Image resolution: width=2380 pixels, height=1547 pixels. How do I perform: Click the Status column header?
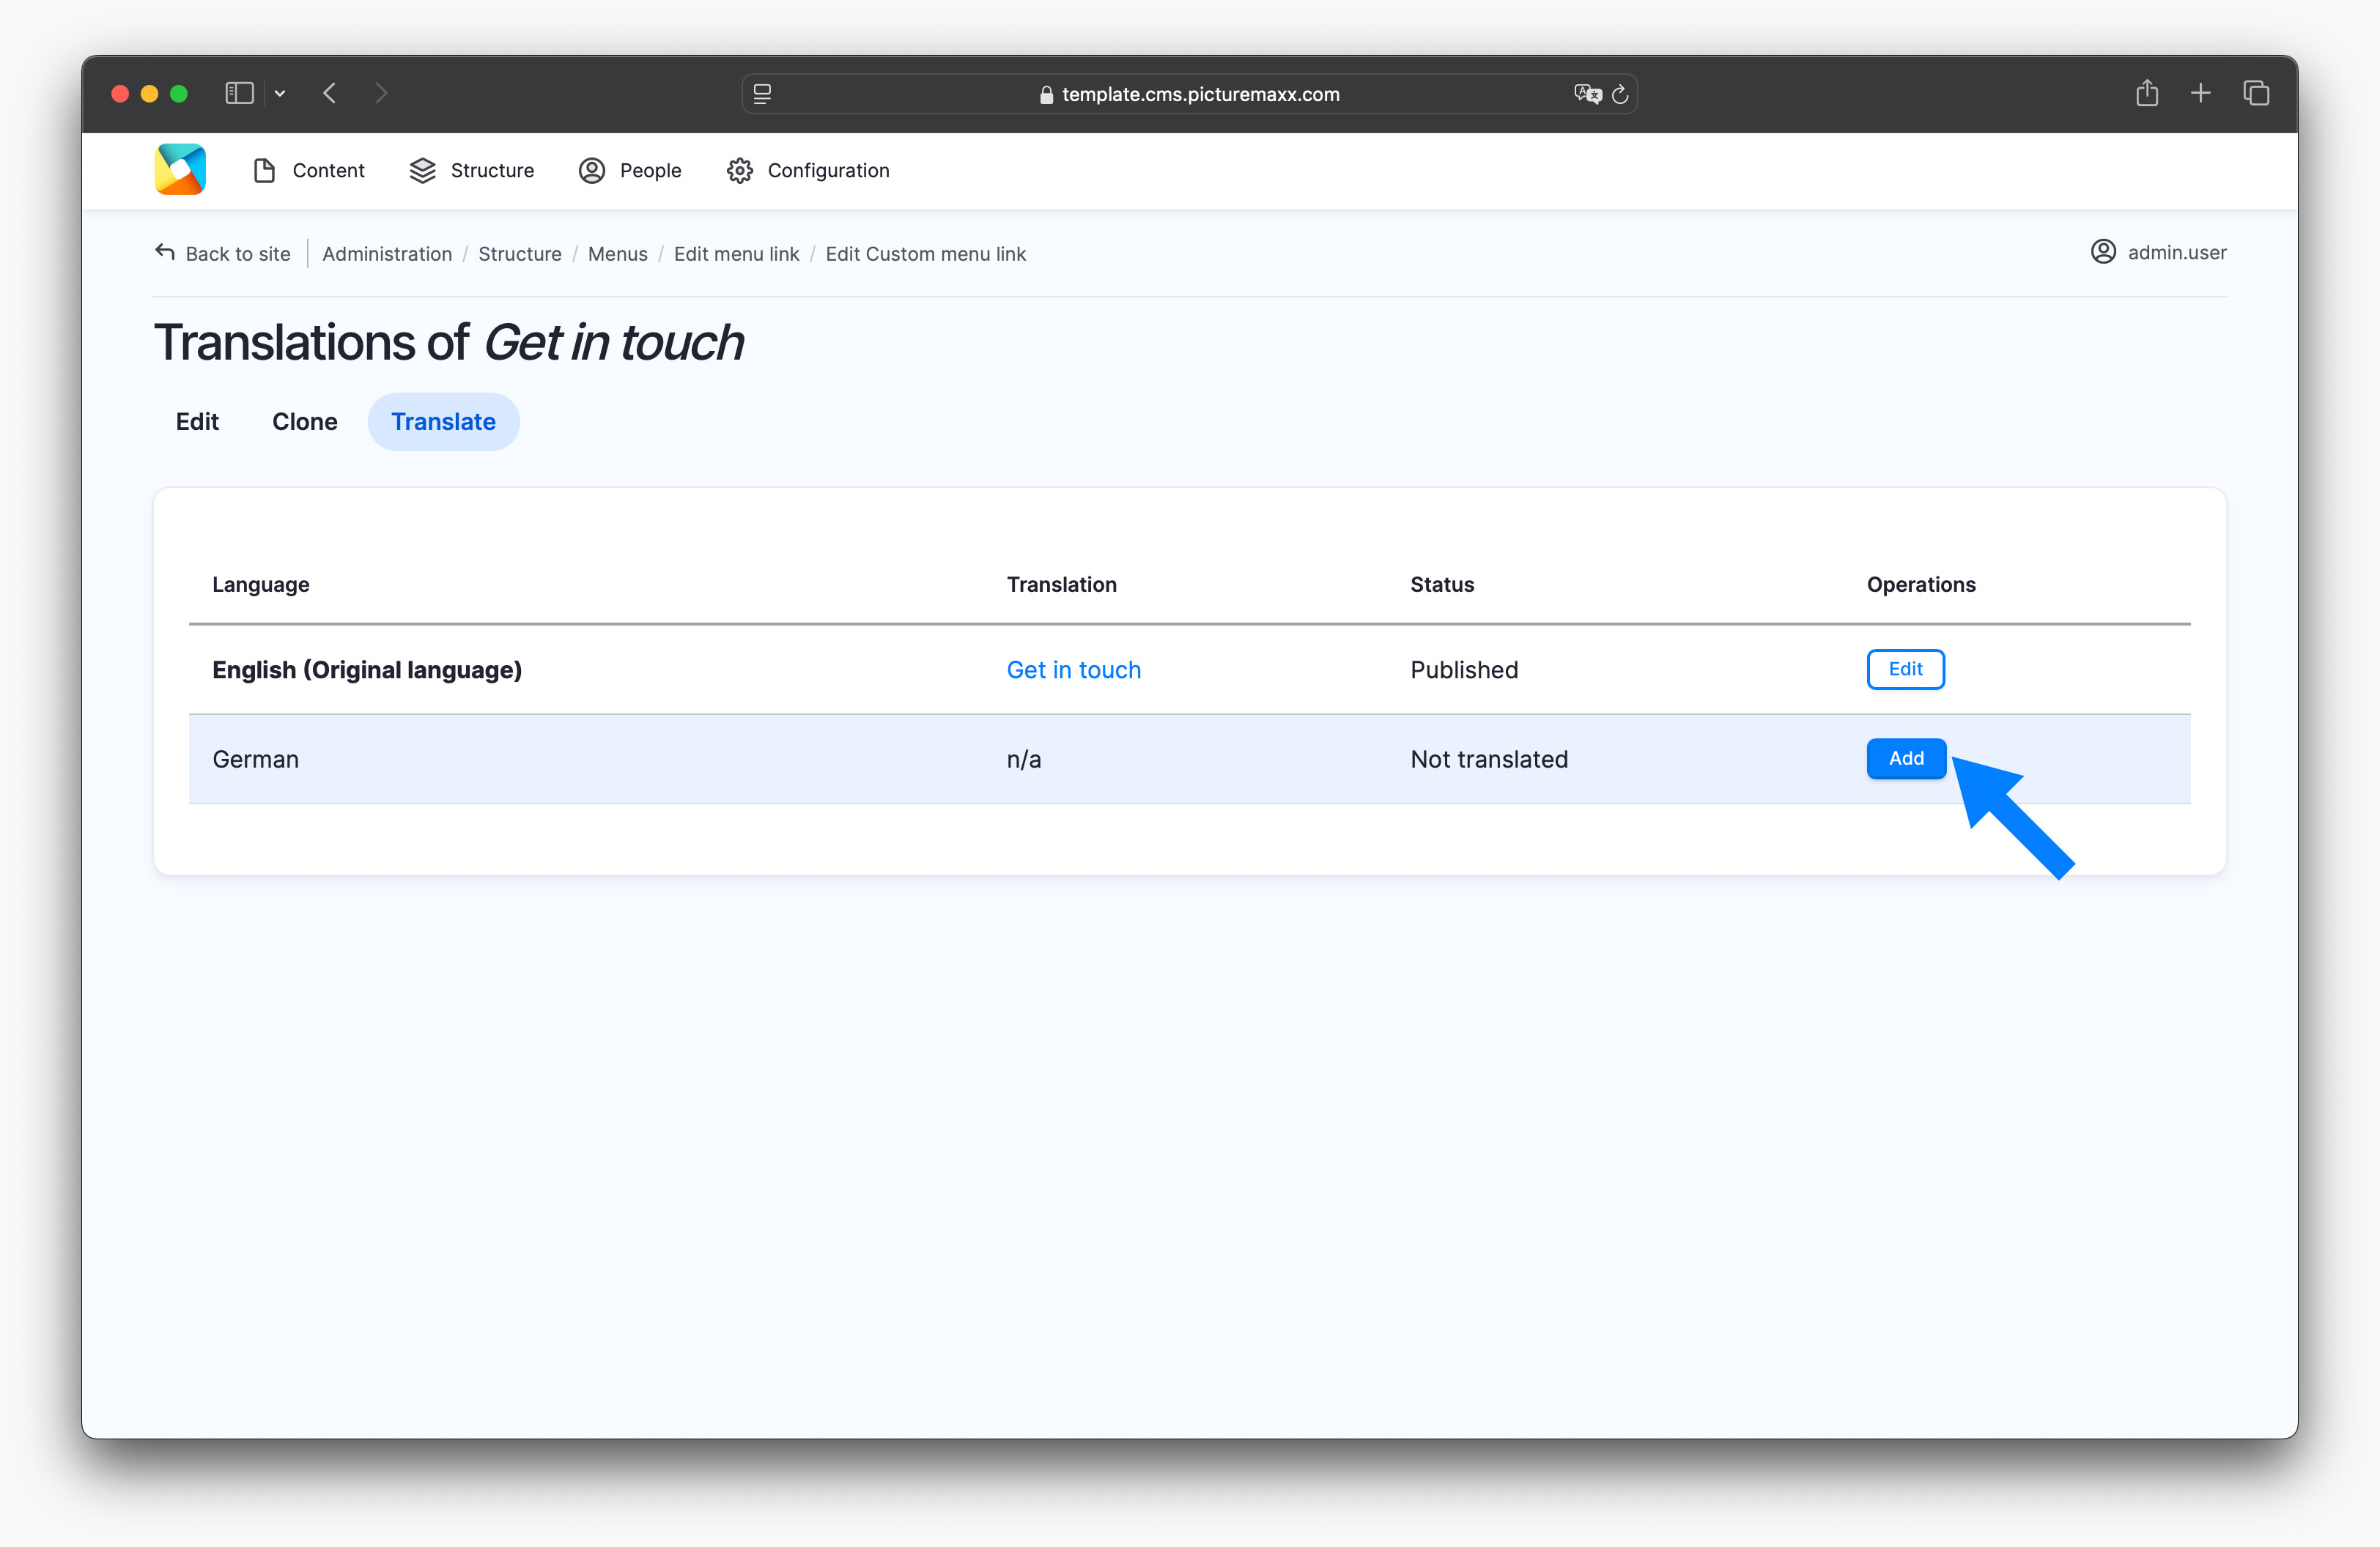(x=1442, y=585)
